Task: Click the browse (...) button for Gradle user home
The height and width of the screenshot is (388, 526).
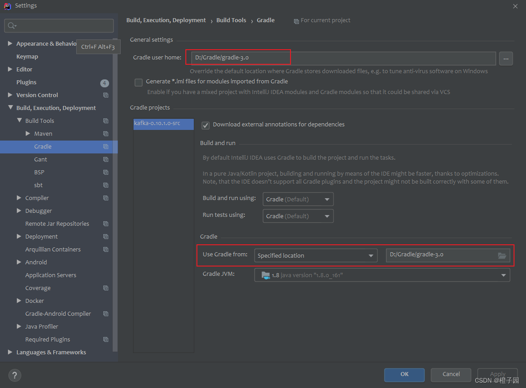Action: [506, 59]
